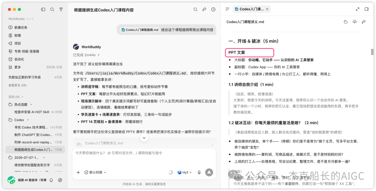Image resolution: width=376 pixels, height=191 pixels.
Task: Click the filter funnel icon in sidebar
Action: [x=61, y=9]
